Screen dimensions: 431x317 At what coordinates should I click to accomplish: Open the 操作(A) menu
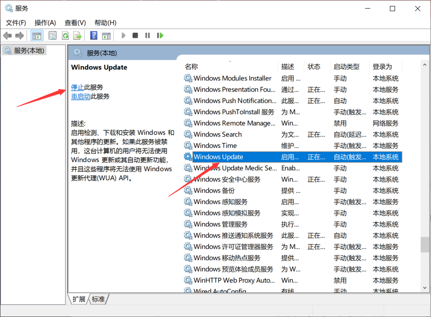pos(45,23)
